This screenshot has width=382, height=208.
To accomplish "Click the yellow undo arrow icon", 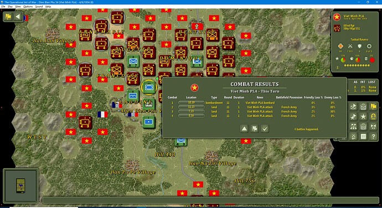I will [x=373, y=117].
